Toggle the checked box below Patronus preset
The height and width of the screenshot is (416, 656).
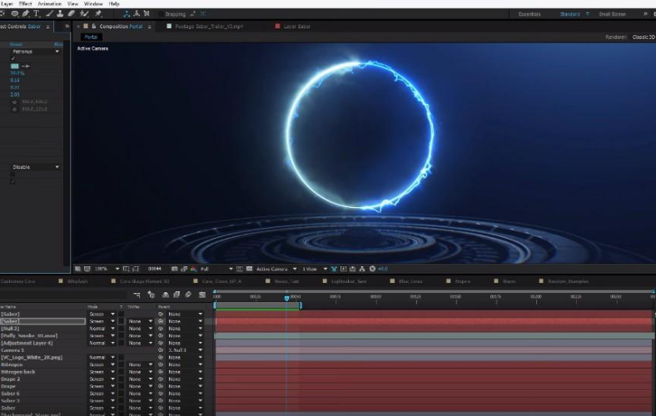coord(12,58)
